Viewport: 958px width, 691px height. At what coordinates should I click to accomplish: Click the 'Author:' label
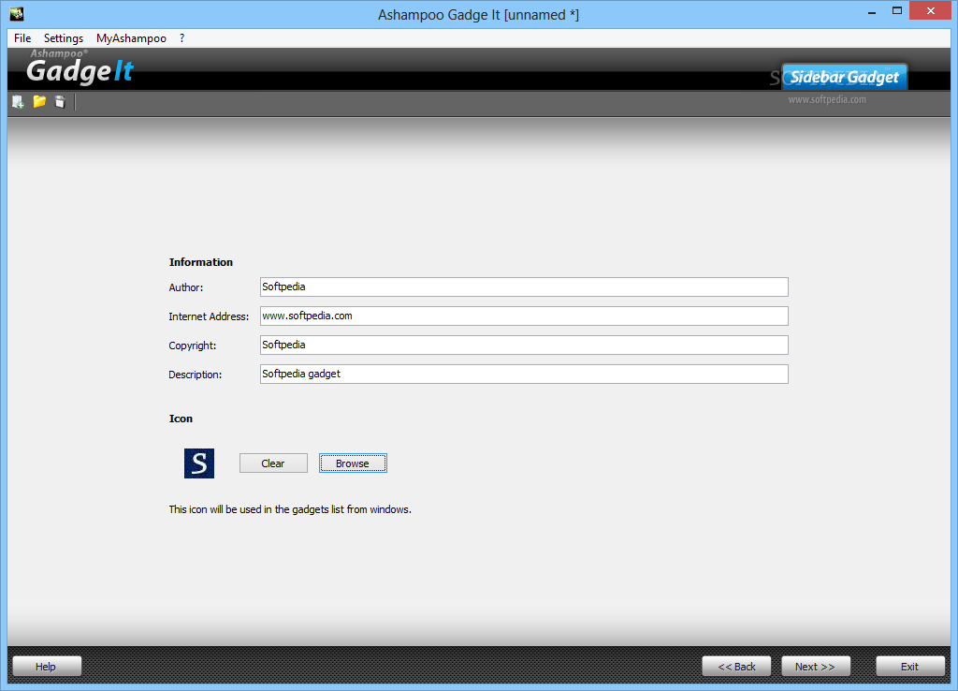pos(186,287)
